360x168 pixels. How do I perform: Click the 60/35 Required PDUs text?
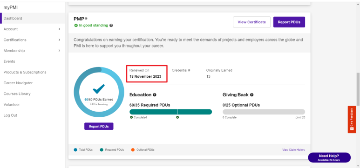[x=149, y=105]
